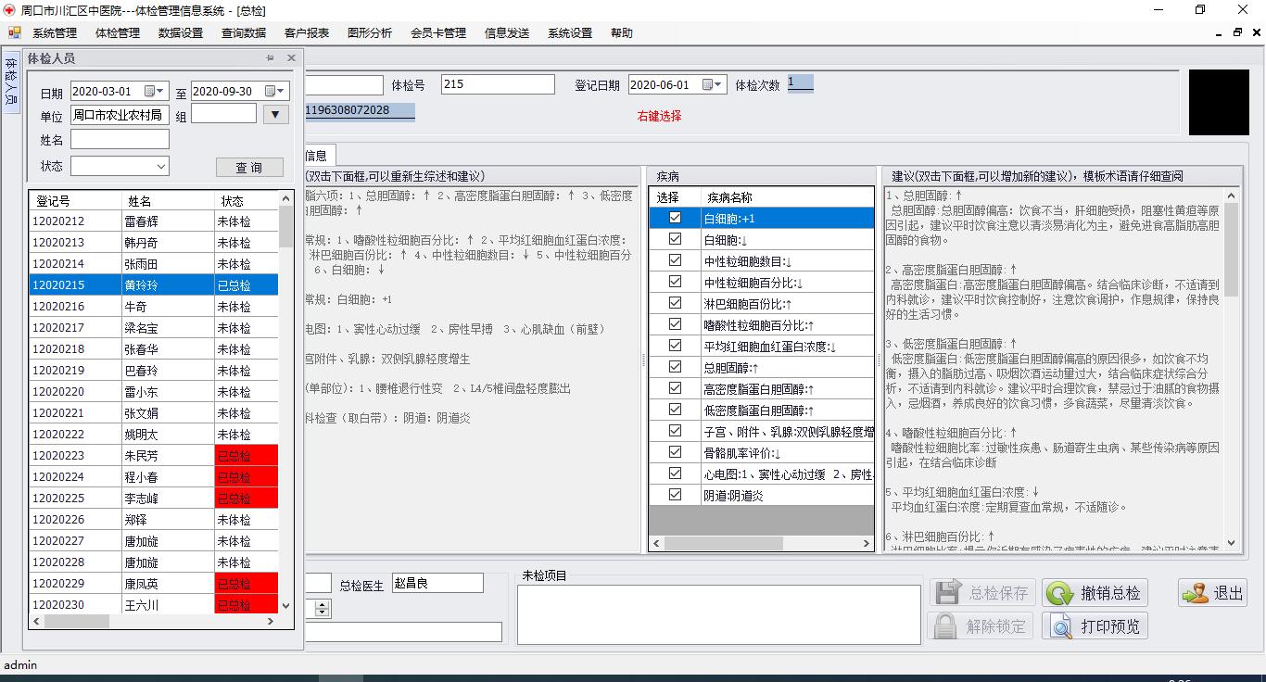The width and height of the screenshot is (1266, 682).
Task: Click the 建议 panel scrollbar down arrow
Action: (1232, 543)
